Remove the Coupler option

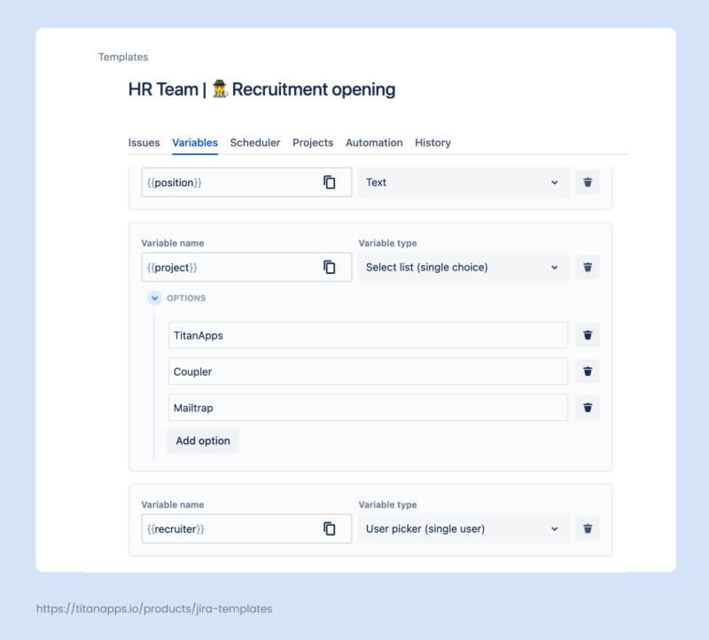pyautogui.click(x=588, y=371)
